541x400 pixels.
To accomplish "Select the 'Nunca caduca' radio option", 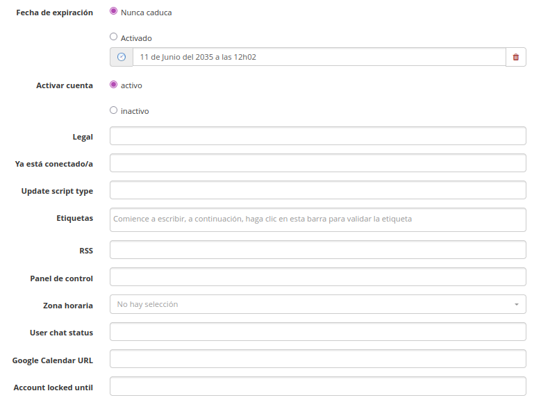I will click(114, 12).
